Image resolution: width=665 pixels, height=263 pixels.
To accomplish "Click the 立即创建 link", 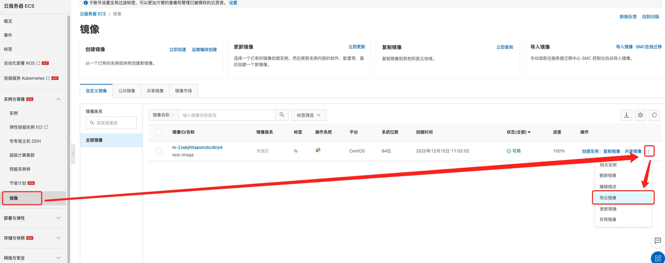I will point(178,50).
